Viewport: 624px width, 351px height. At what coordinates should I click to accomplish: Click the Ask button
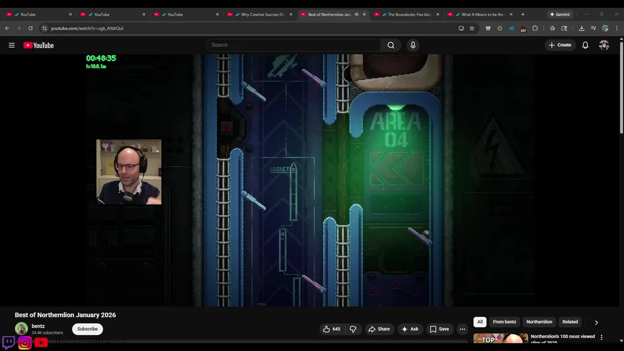409,329
